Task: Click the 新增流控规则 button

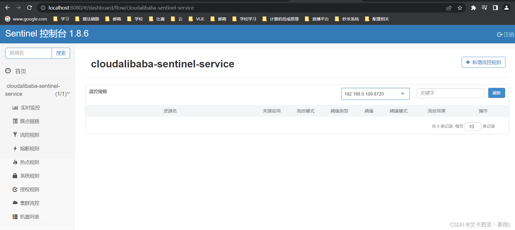Action: click(483, 62)
